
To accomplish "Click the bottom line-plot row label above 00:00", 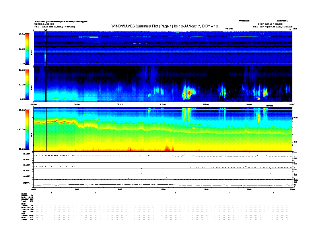I will click(x=27, y=183).
